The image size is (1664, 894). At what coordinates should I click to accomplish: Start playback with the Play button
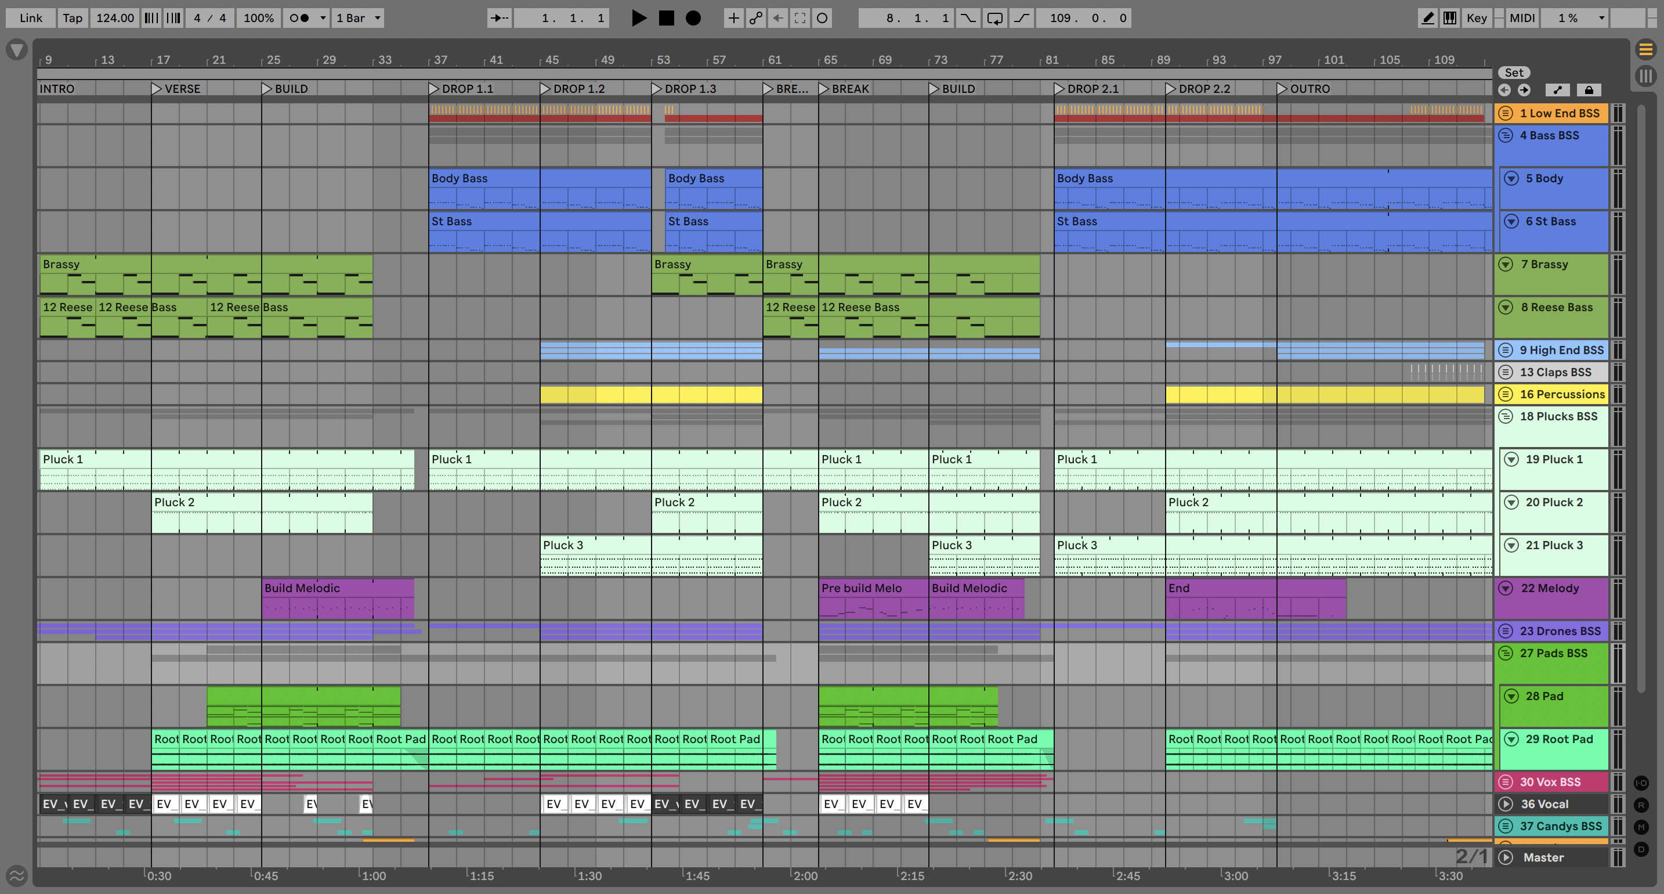click(x=638, y=18)
